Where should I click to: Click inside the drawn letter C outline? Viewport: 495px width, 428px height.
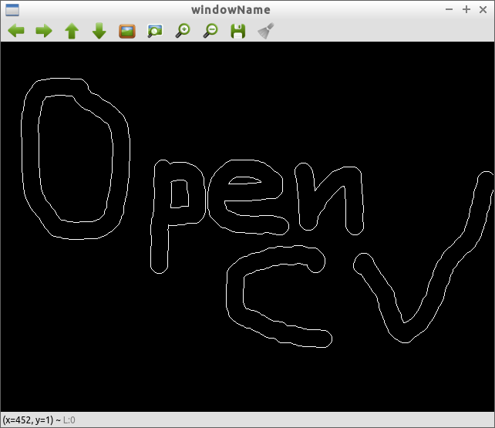(235, 294)
